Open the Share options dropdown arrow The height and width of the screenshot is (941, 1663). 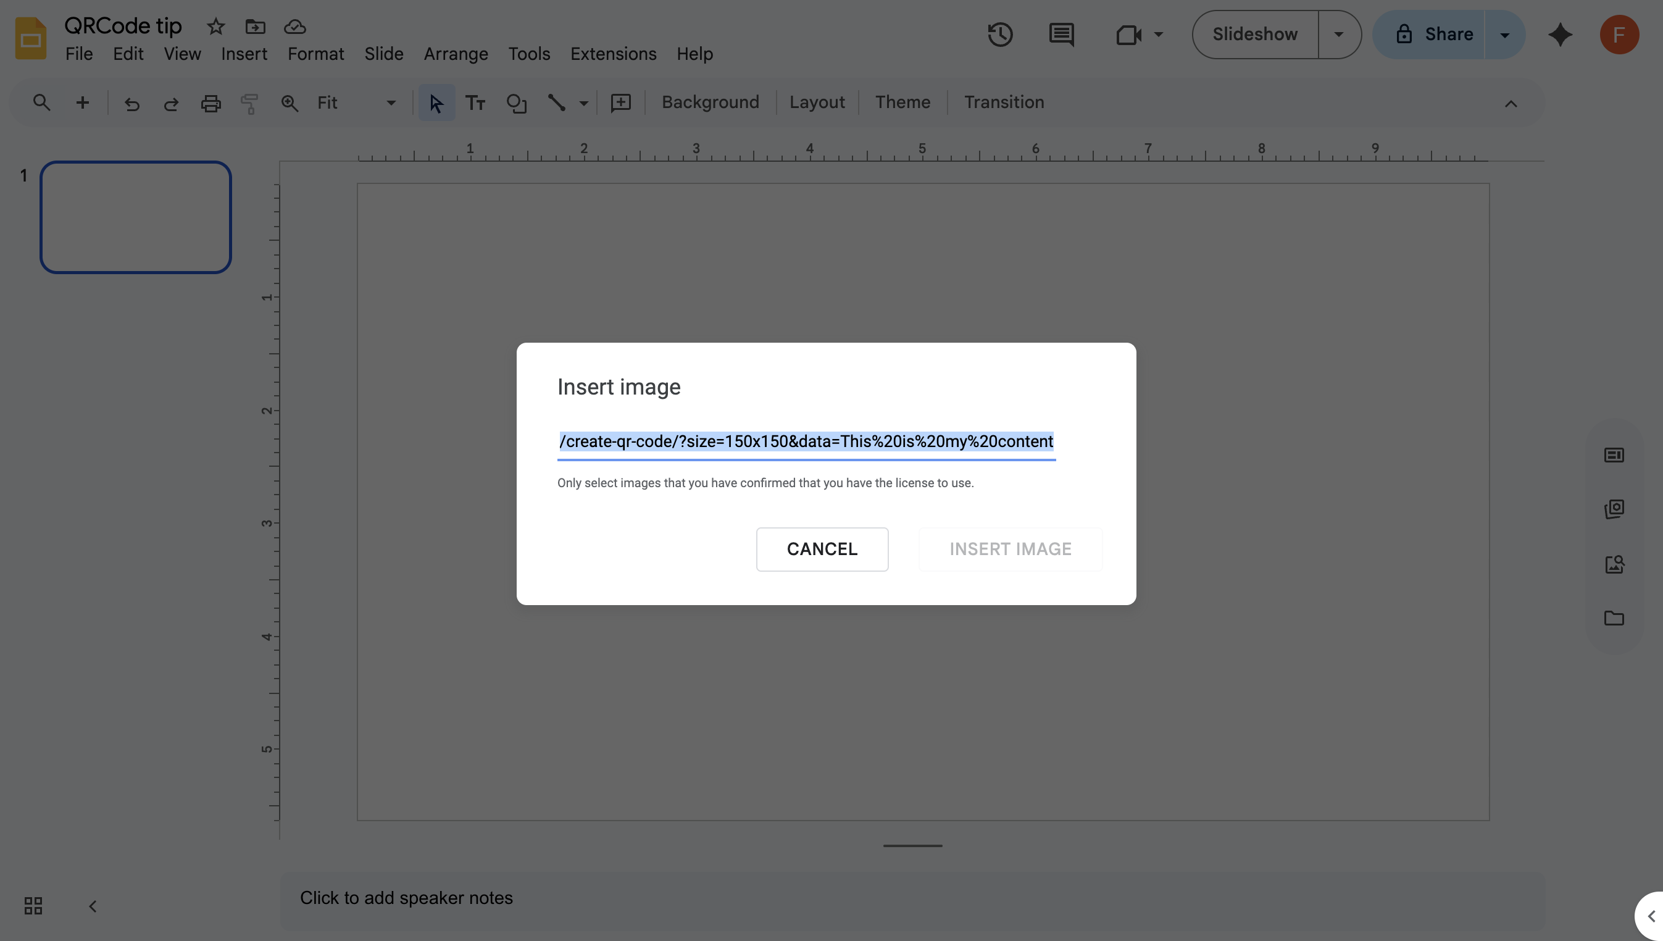1504,34
